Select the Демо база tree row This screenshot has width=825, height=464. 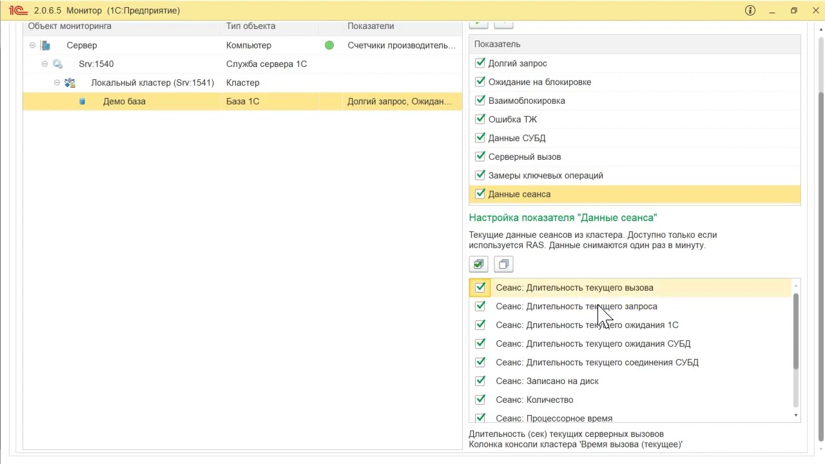pos(242,101)
